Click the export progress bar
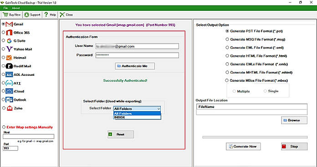Viewport: 317px width, 167px height. pos(255,137)
